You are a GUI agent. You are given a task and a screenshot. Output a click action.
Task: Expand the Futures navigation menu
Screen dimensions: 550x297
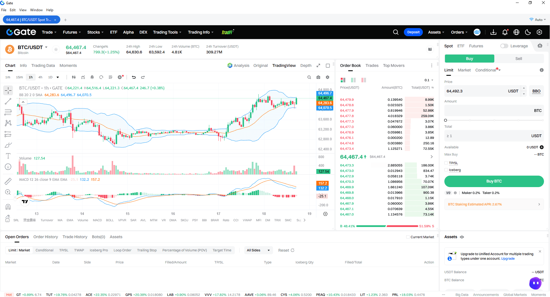pyautogui.click(x=72, y=32)
